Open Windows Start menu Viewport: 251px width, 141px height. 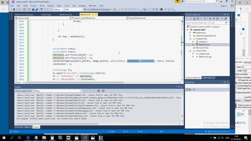pyautogui.click(x=4, y=137)
